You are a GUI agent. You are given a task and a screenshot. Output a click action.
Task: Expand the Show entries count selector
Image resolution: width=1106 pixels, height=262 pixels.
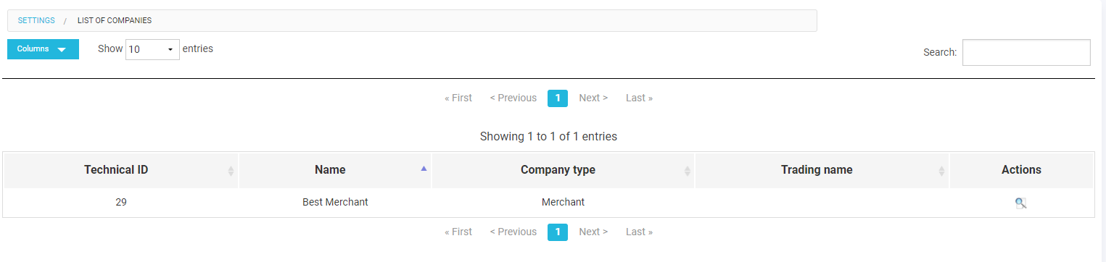point(152,49)
